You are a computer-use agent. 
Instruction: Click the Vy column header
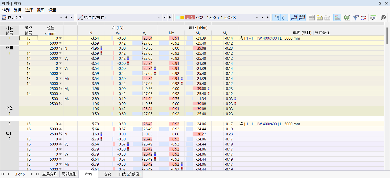point(118,33)
